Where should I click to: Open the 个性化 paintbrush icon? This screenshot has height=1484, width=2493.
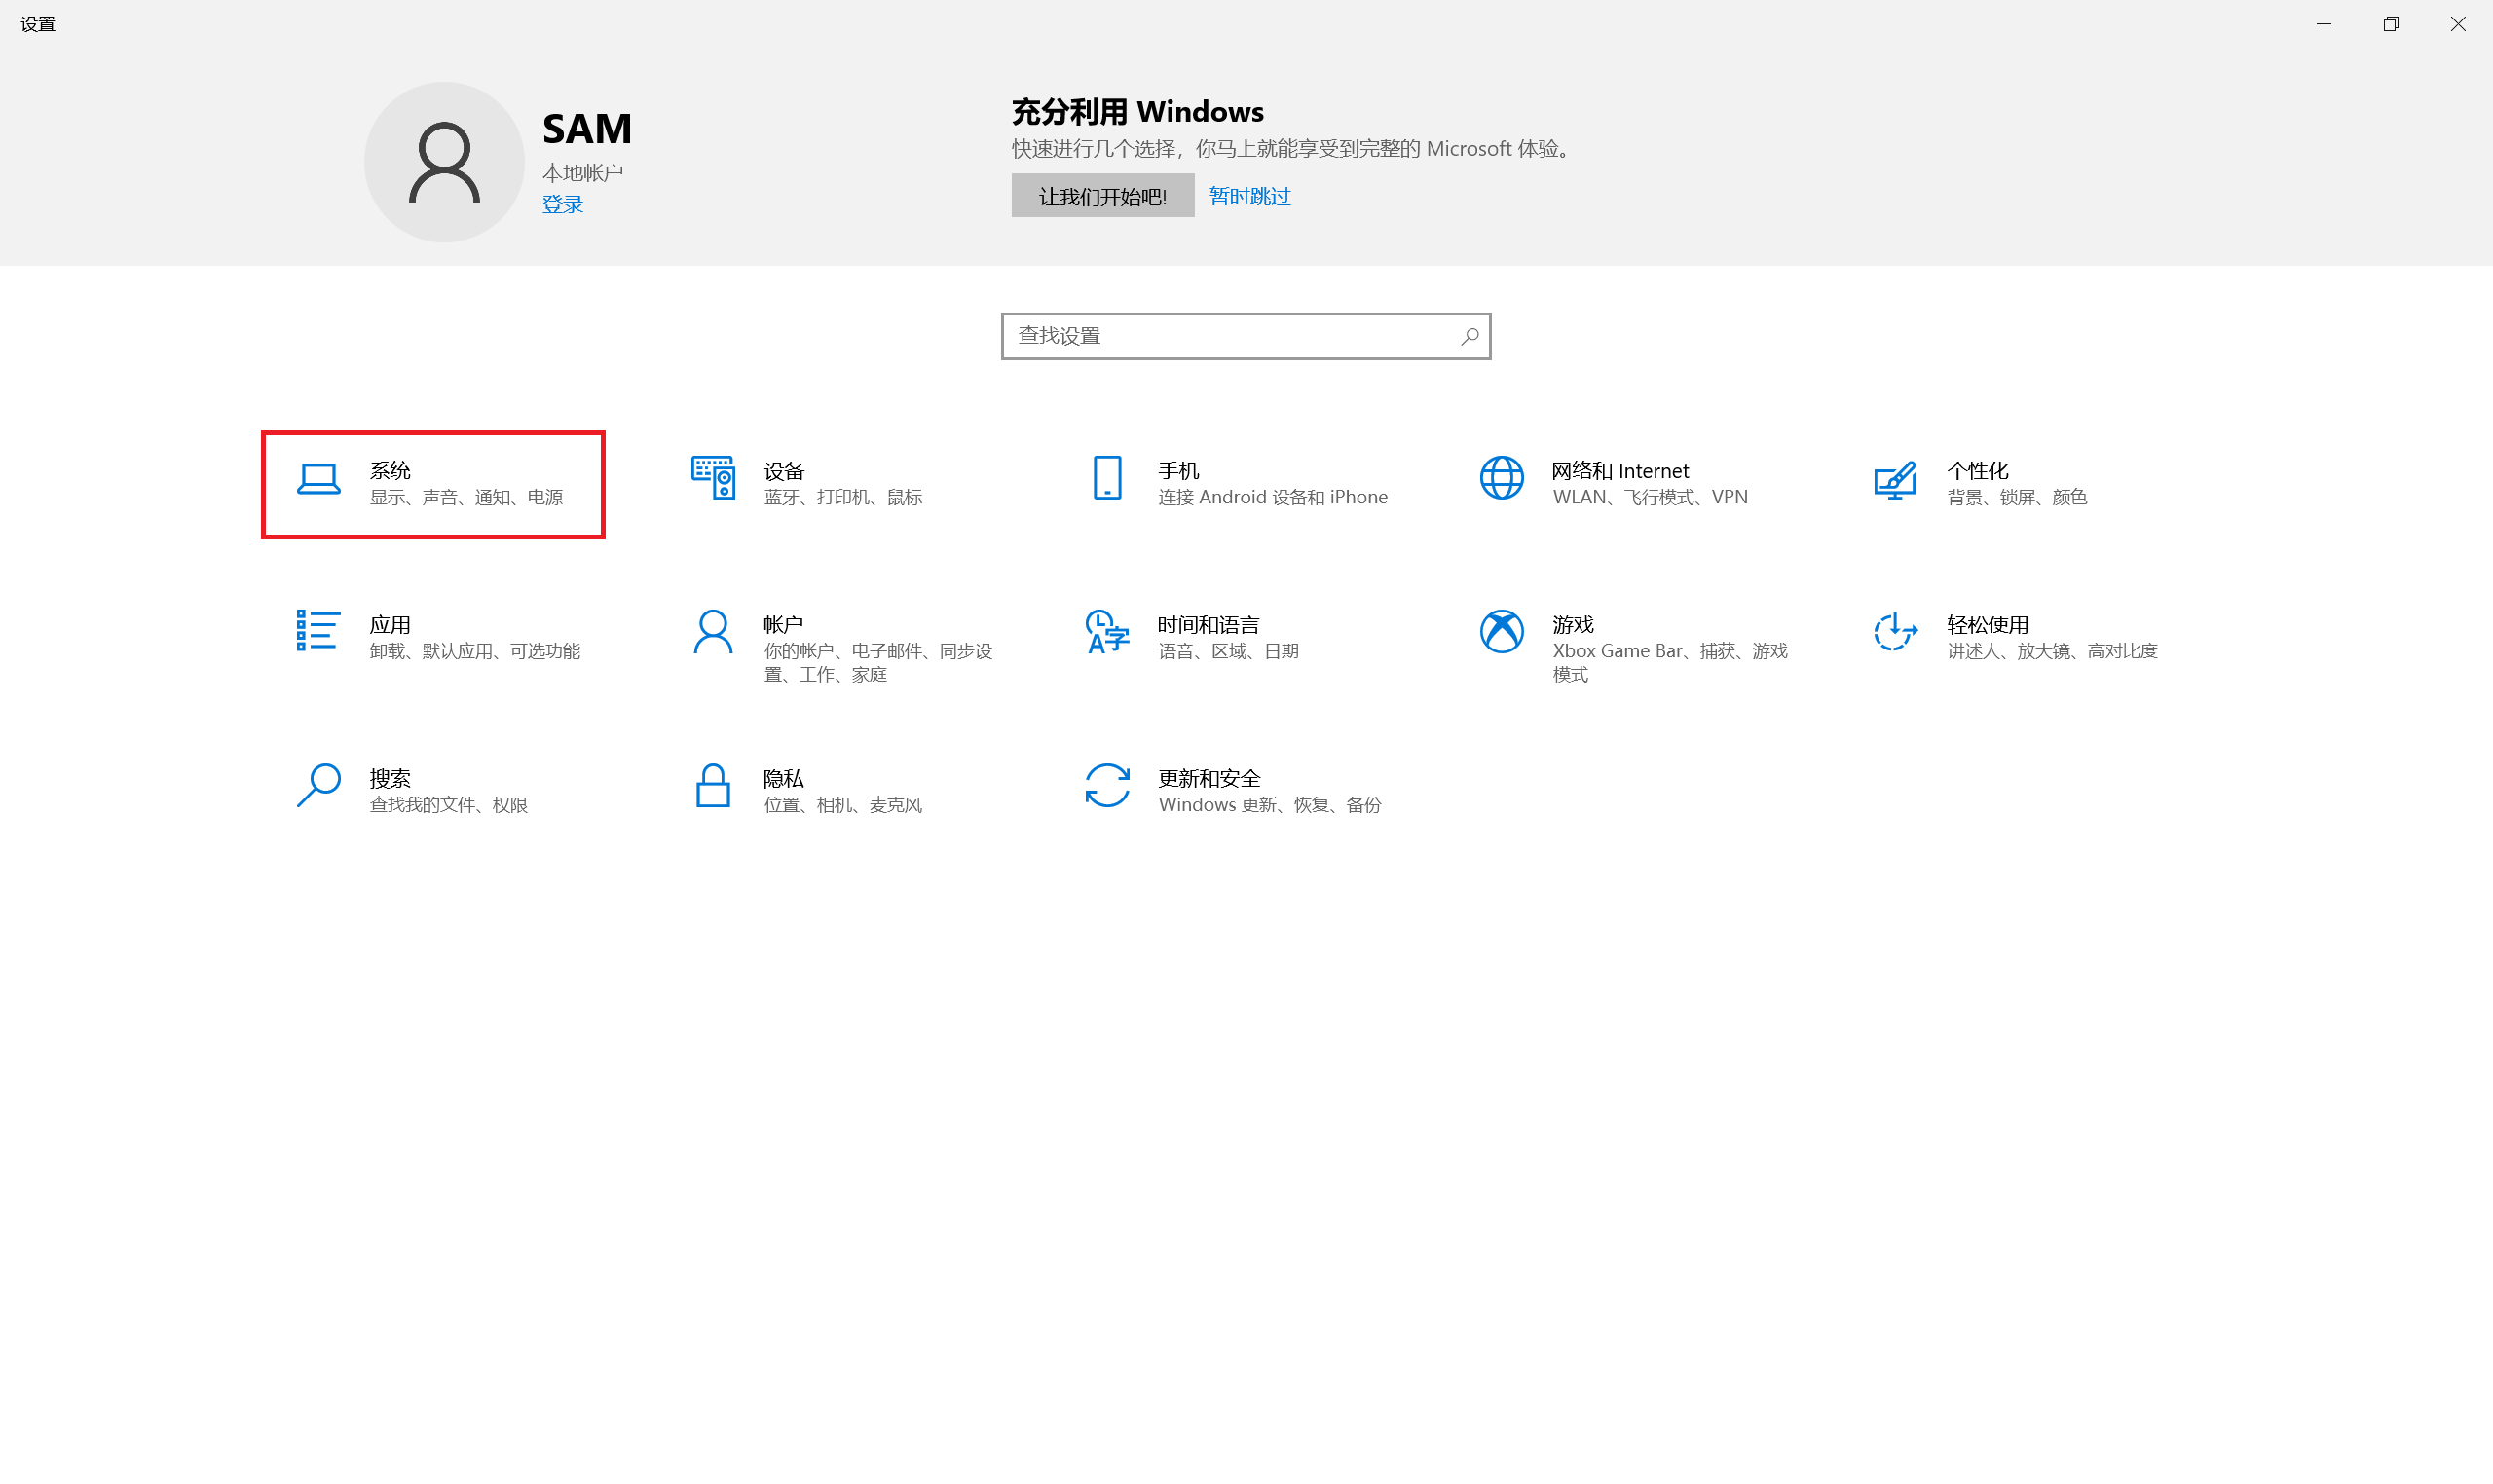(1895, 480)
